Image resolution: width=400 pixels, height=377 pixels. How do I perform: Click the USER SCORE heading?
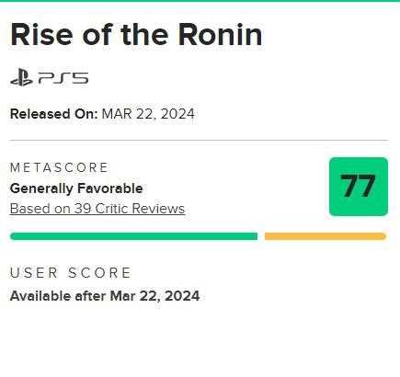point(71,273)
